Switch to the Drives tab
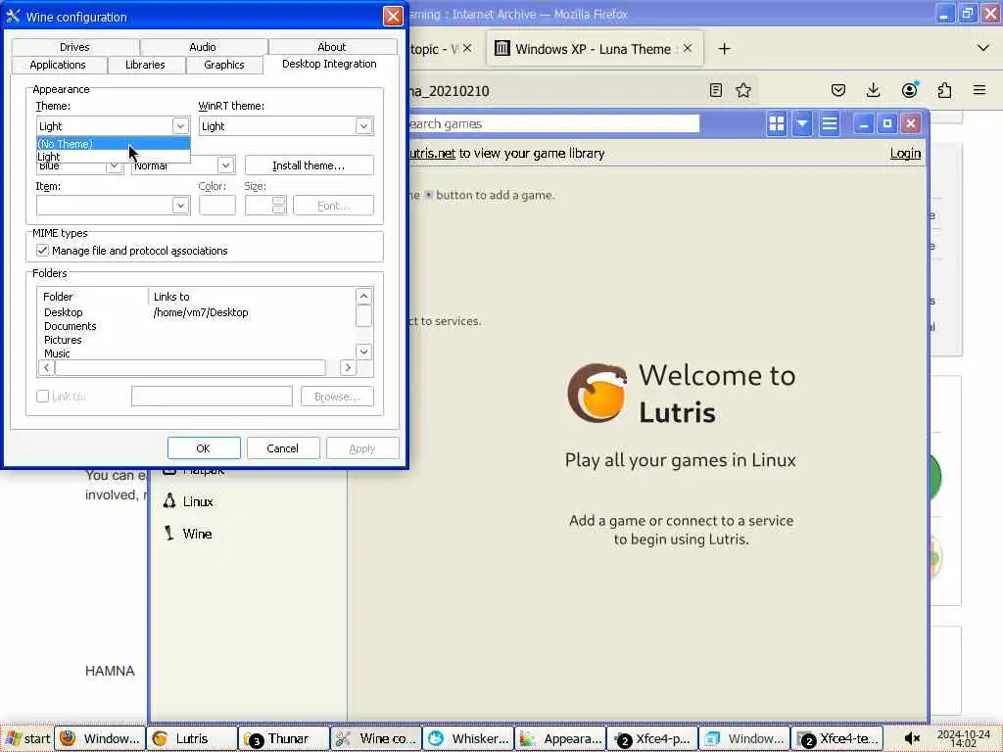Screen dimensions: 1003x752 (74, 47)
